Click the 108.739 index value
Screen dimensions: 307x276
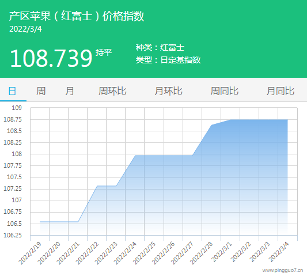51,58
